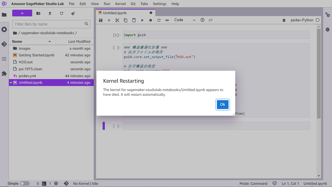Open the File menu

click(72, 4)
